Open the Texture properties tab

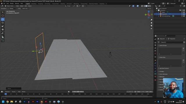(155, 80)
